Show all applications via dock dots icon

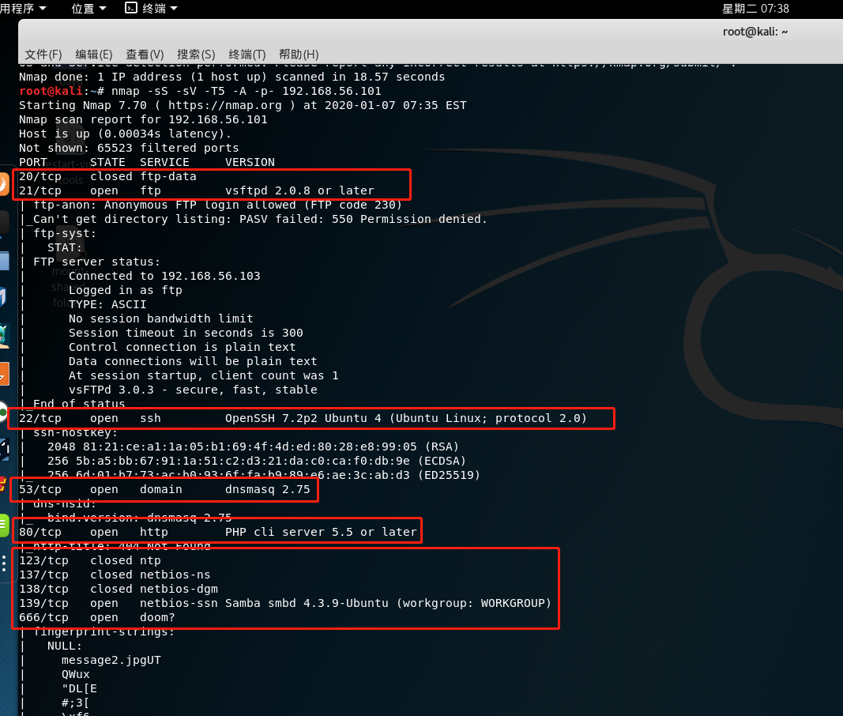click(4, 563)
